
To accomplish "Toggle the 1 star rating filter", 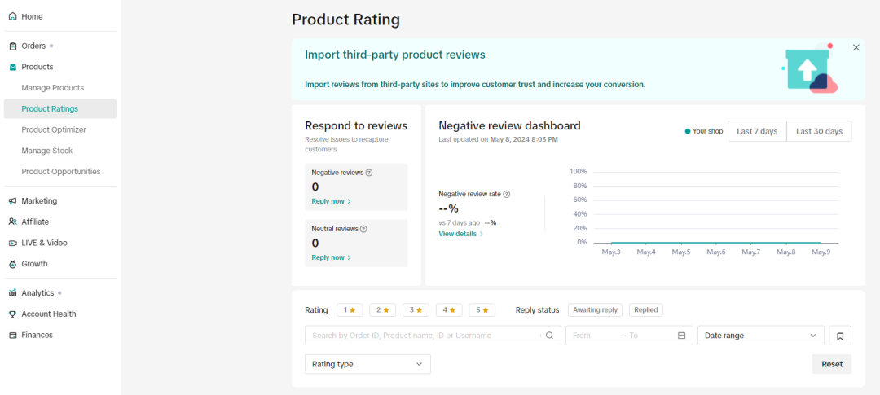I will (350, 310).
